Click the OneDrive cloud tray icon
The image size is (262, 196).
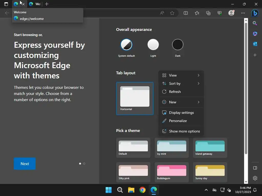[214, 190]
